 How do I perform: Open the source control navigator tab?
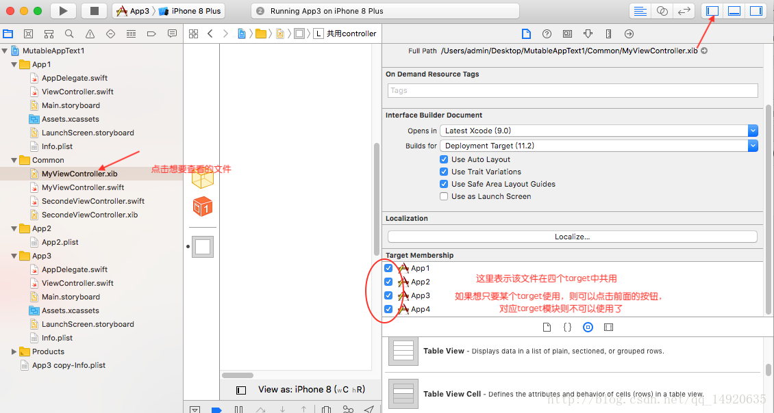pos(29,34)
